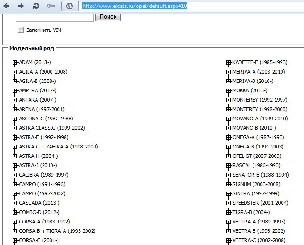Expand the CAMPO (1991-1996) plus box

pos(15,184)
